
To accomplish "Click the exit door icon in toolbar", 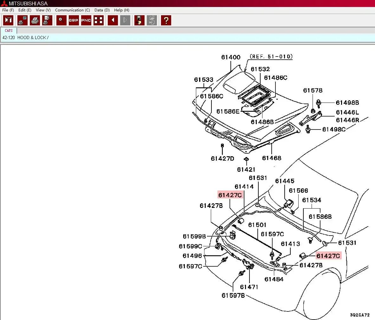I will [x=8, y=20].
